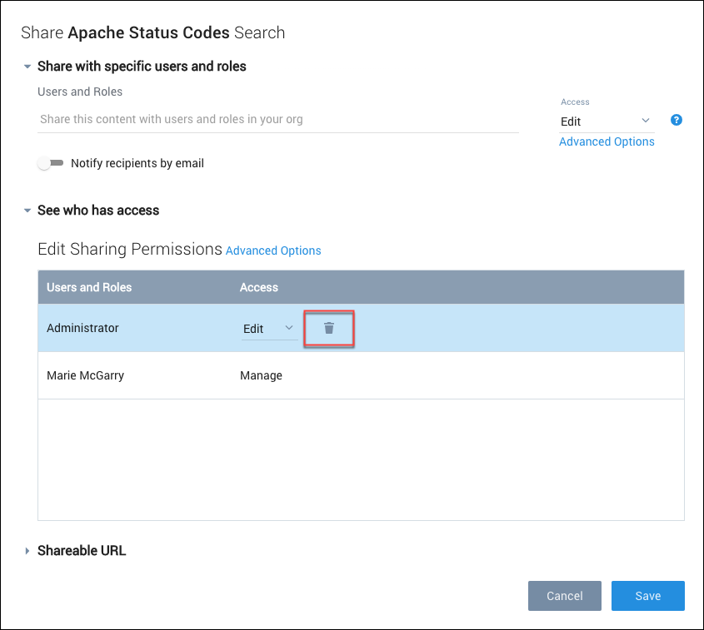Click the Edit Sharing Permissions heading
The height and width of the screenshot is (630, 704).
pos(130,249)
